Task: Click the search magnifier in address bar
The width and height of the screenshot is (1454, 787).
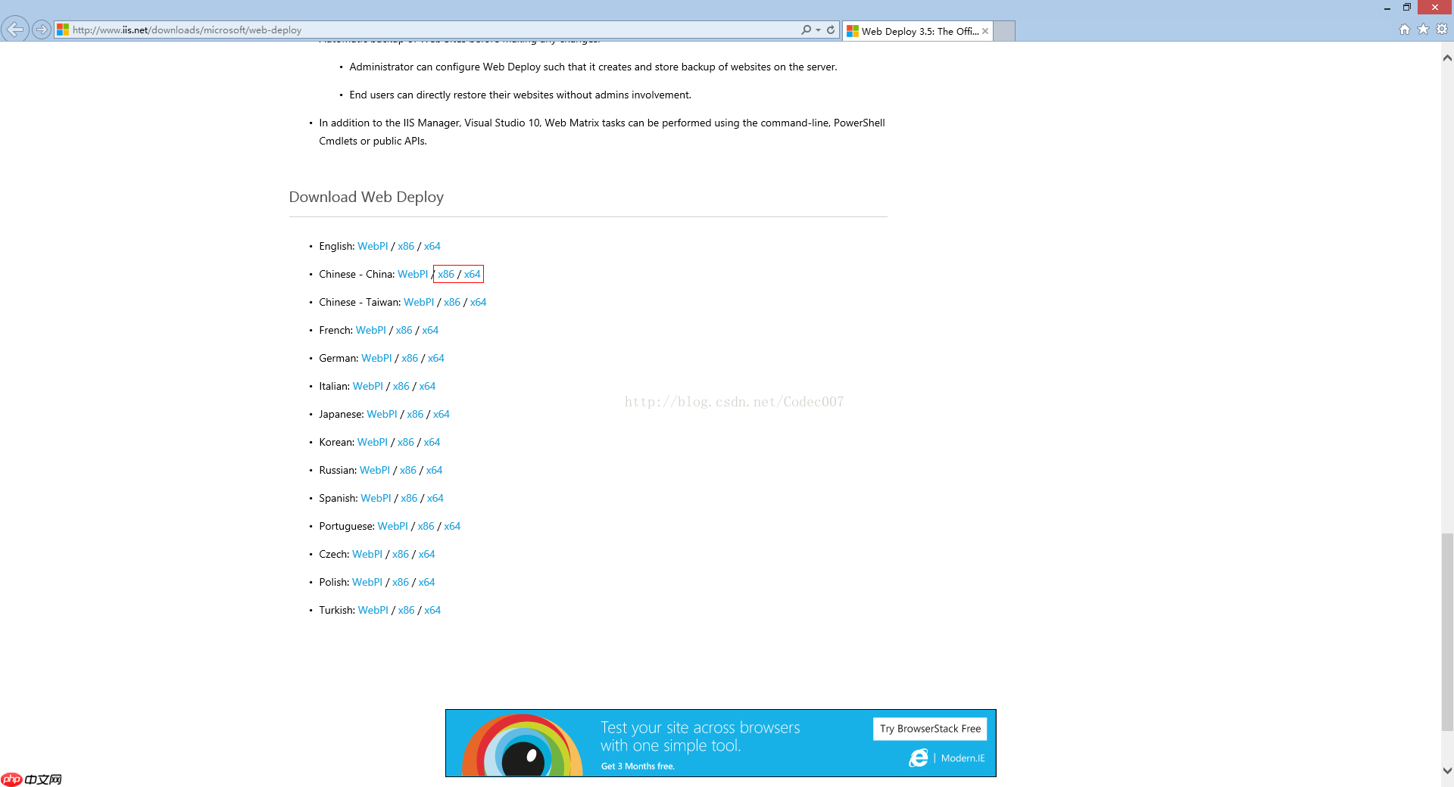Action: tap(806, 30)
